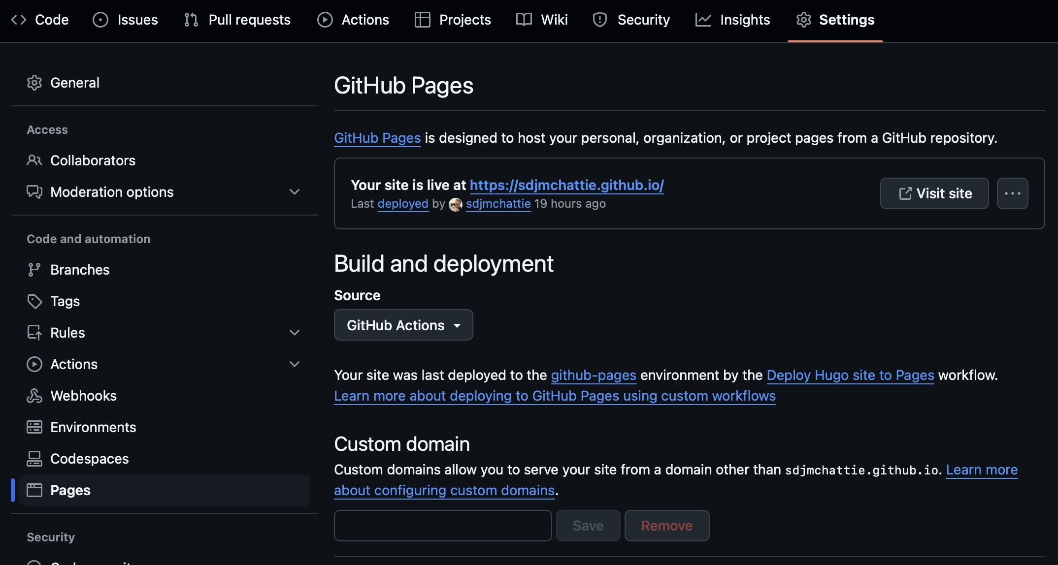This screenshot has height=565, width=1058.
Task: Click the Moderation options comment icon
Action: pyautogui.click(x=34, y=192)
